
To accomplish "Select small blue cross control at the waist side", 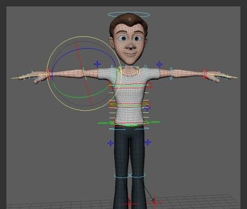I will pos(147,108).
